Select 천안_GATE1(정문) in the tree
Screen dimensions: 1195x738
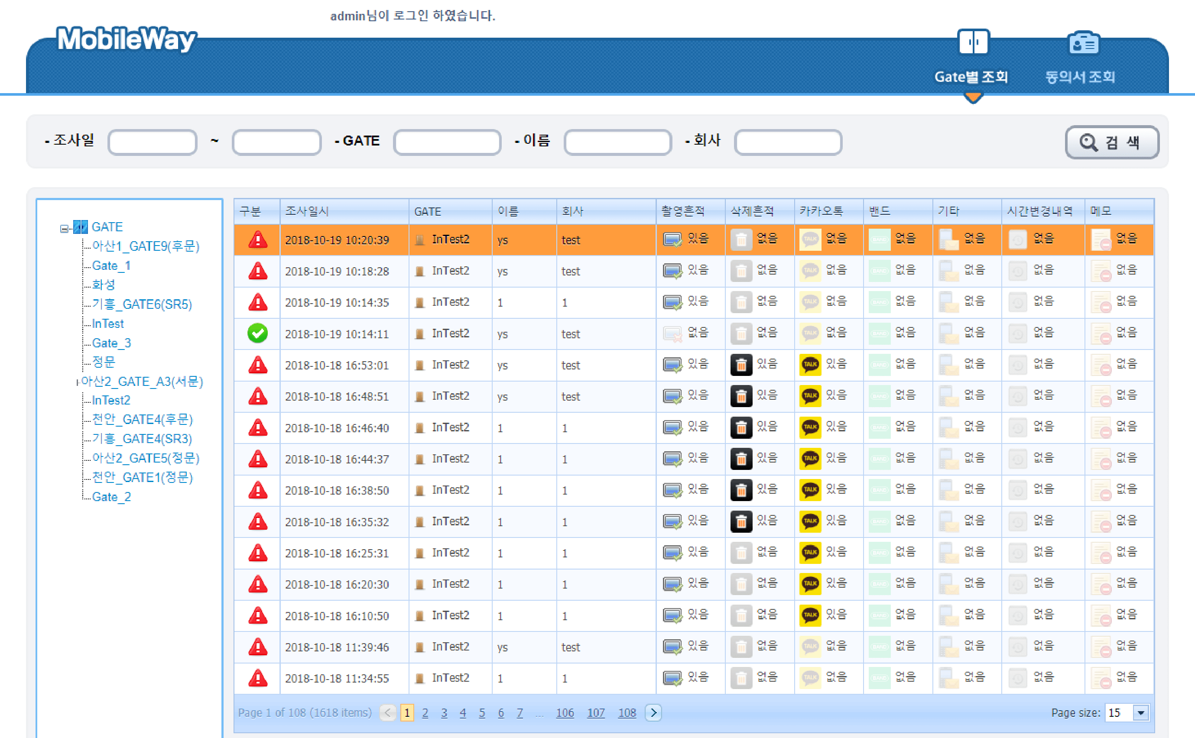(x=143, y=477)
